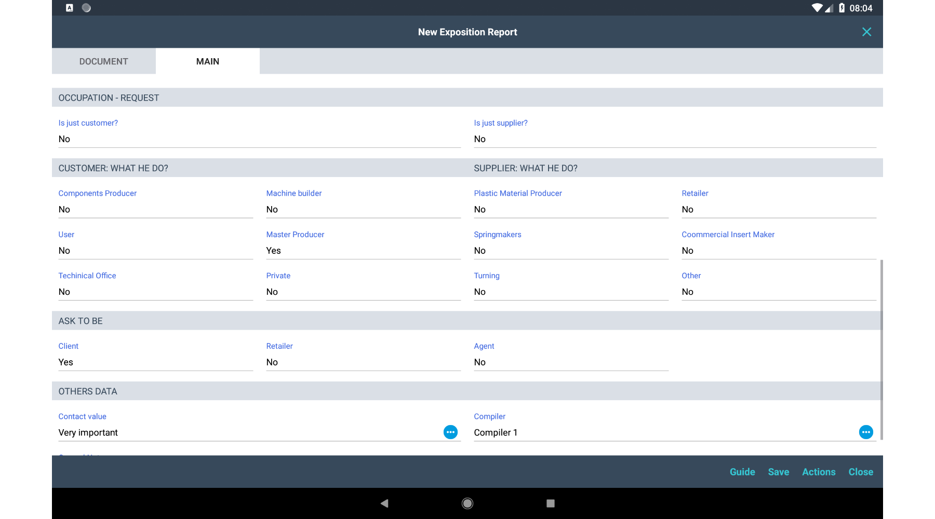Open the Guide link
The width and height of the screenshot is (935, 519).
pyautogui.click(x=742, y=472)
